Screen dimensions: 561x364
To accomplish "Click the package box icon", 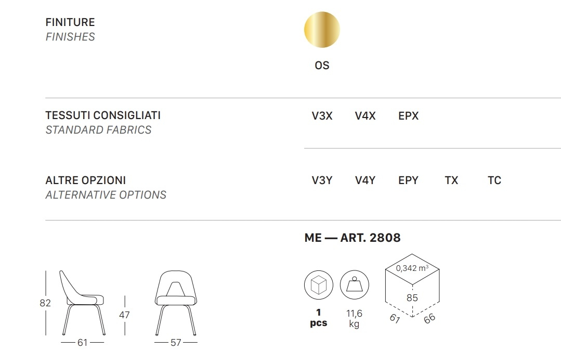I will pos(318,285).
